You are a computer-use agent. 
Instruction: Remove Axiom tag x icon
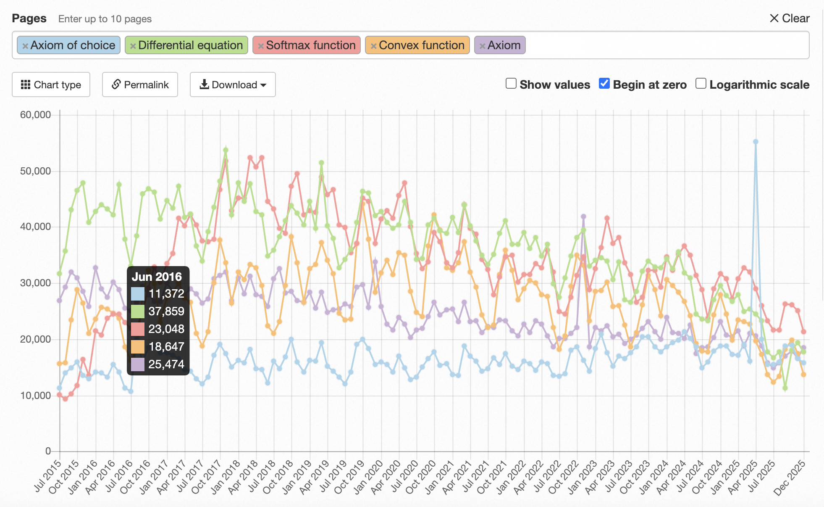(482, 46)
